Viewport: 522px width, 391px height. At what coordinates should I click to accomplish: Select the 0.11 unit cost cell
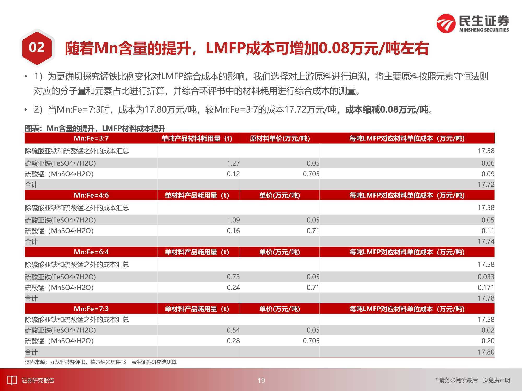[407, 231]
